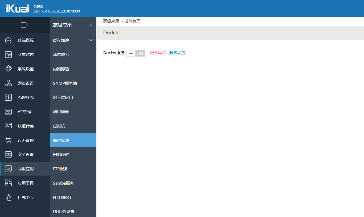This screenshot has width=364, height=217.
Task: Open 系统设置 via its gear icon
Action: pyautogui.click(x=8, y=69)
